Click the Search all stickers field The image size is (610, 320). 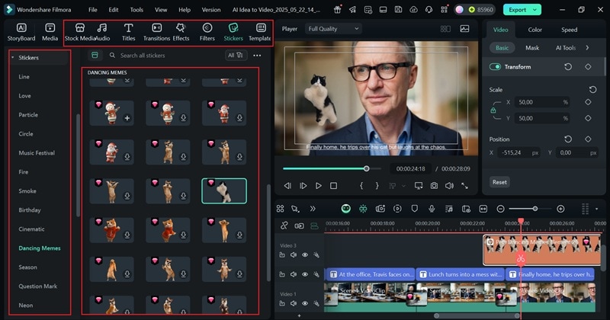165,56
